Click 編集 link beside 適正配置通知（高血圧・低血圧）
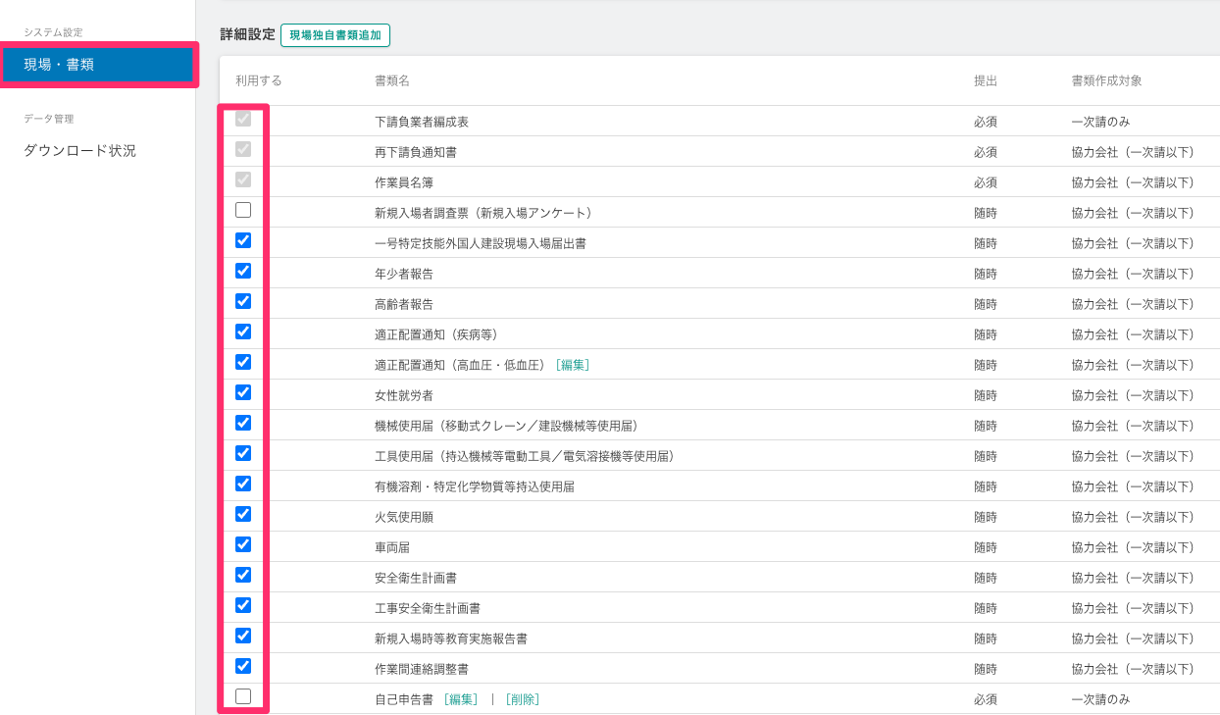The image size is (1220, 715). tap(573, 365)
